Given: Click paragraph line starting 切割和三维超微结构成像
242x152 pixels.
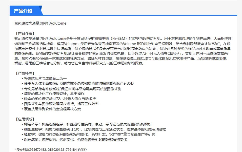Looking at the screenshot, I should pos(122,44).
